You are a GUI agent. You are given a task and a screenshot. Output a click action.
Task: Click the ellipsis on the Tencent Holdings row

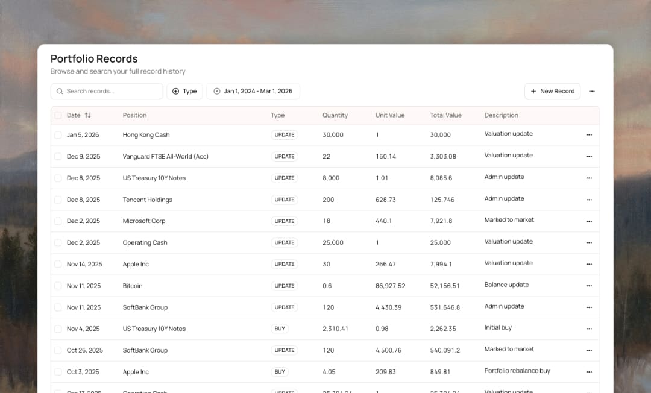(589, 199)
